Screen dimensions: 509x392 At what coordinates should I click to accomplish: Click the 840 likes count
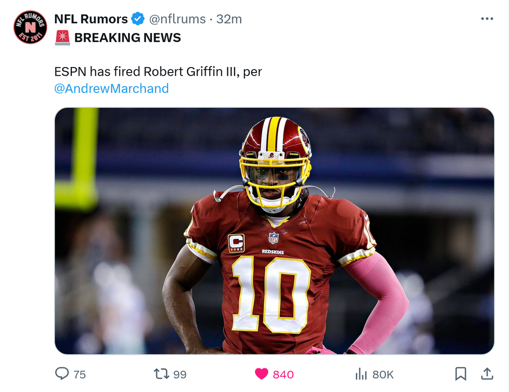pyautogui.click(x=283, y=375)
